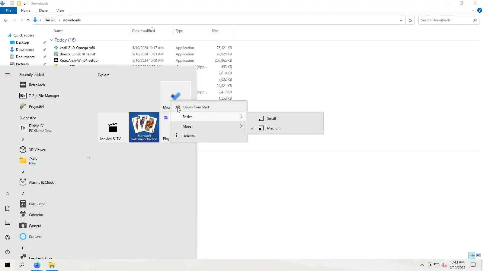Switch to the View ribbon tab
This screenshot has height=271, width=483.
[x=60, y=11]
